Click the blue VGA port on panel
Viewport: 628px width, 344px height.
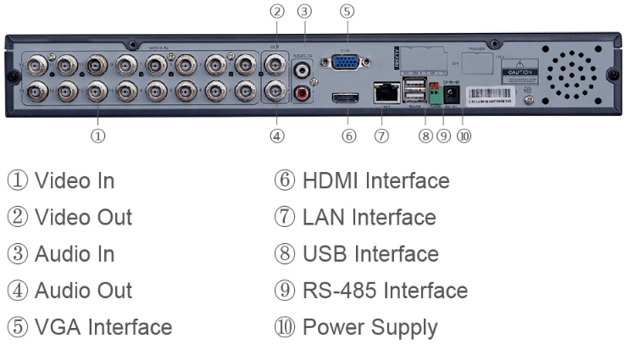(345, 62)
